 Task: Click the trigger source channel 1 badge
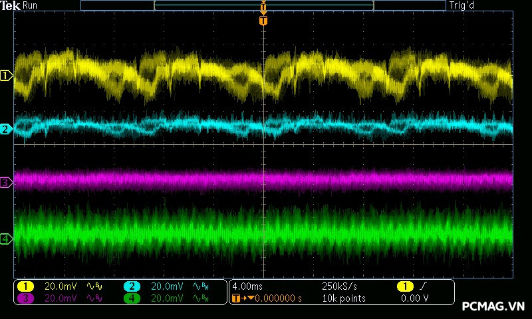(405, 286)
